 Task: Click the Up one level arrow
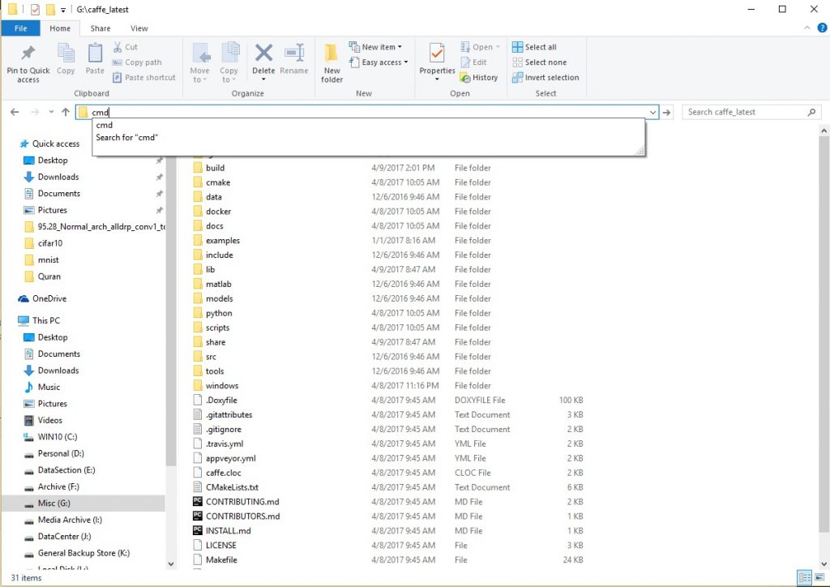click(66, 113)
